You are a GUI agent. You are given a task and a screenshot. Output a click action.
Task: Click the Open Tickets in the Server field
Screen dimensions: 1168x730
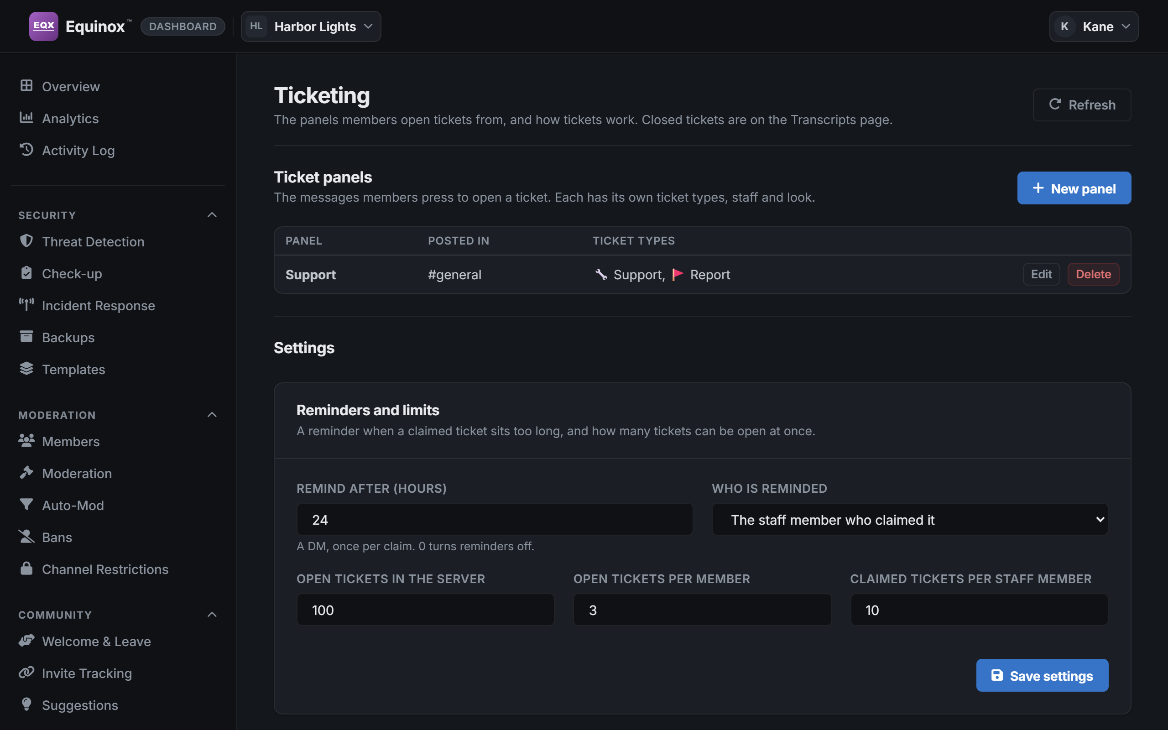pos(425,610)
